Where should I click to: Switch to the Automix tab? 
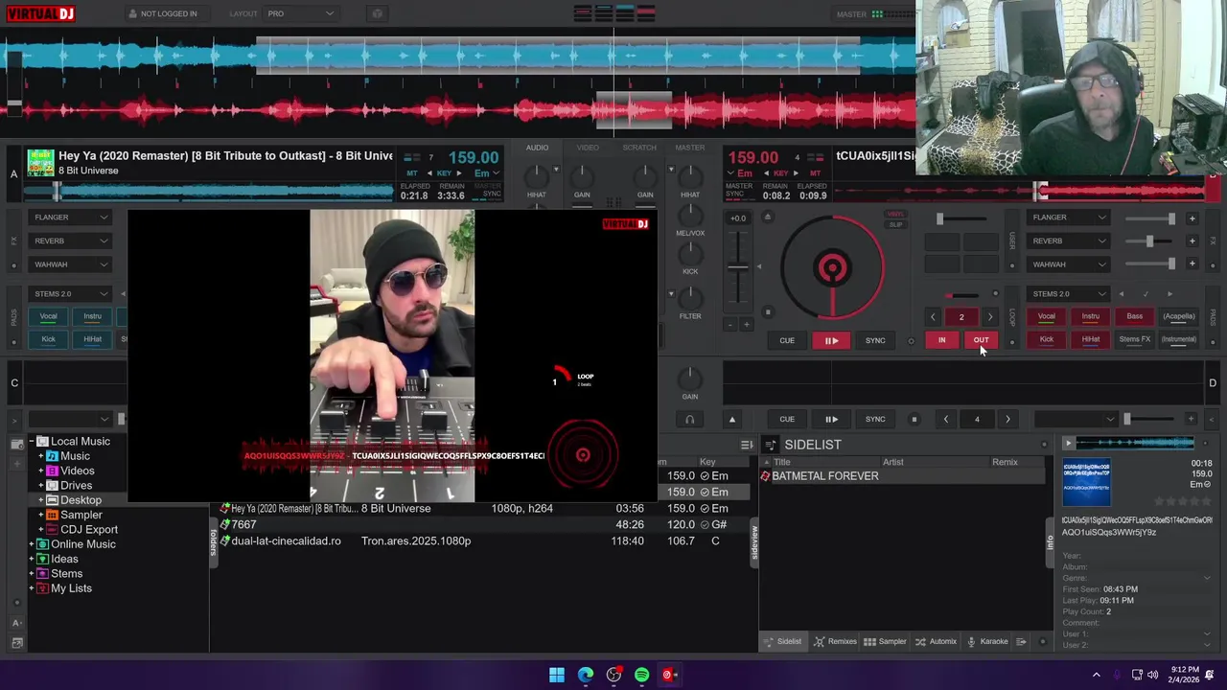[x=936, y=641]
